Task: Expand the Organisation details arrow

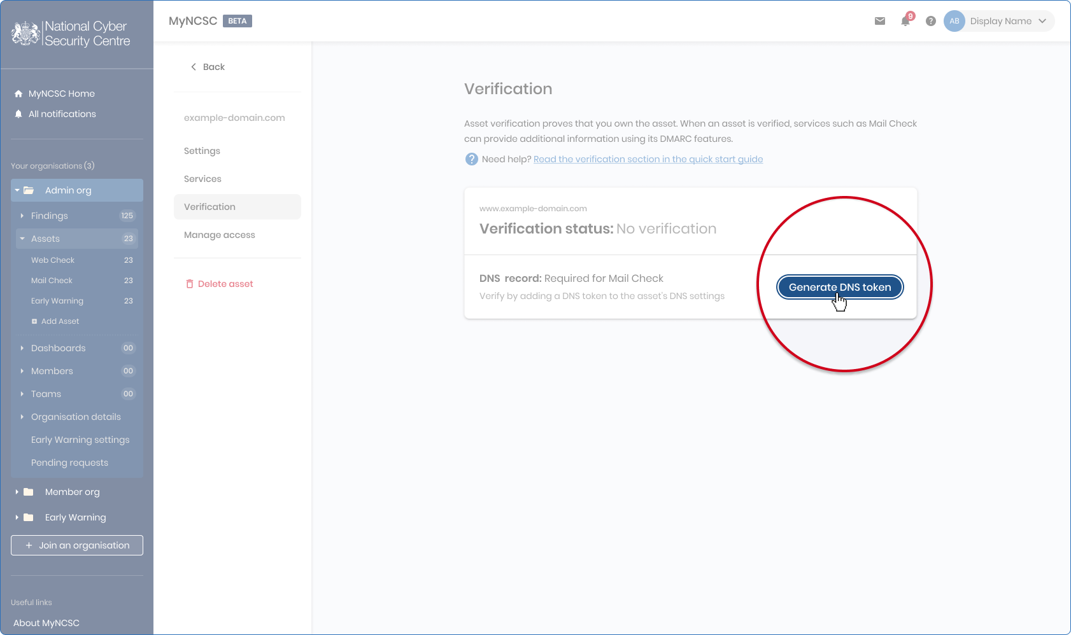Action: point(22,417)
